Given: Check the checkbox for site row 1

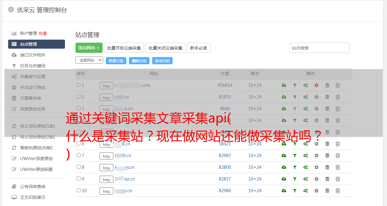Looking at the screenshot, I should (78, 85).
